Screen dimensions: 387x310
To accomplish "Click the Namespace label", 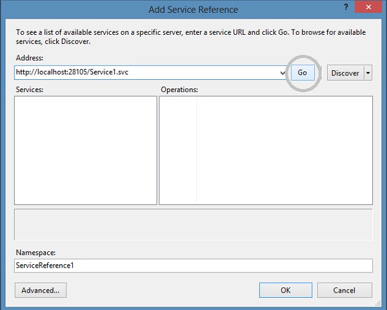I will pyautogui.click(x=35, y=252).
